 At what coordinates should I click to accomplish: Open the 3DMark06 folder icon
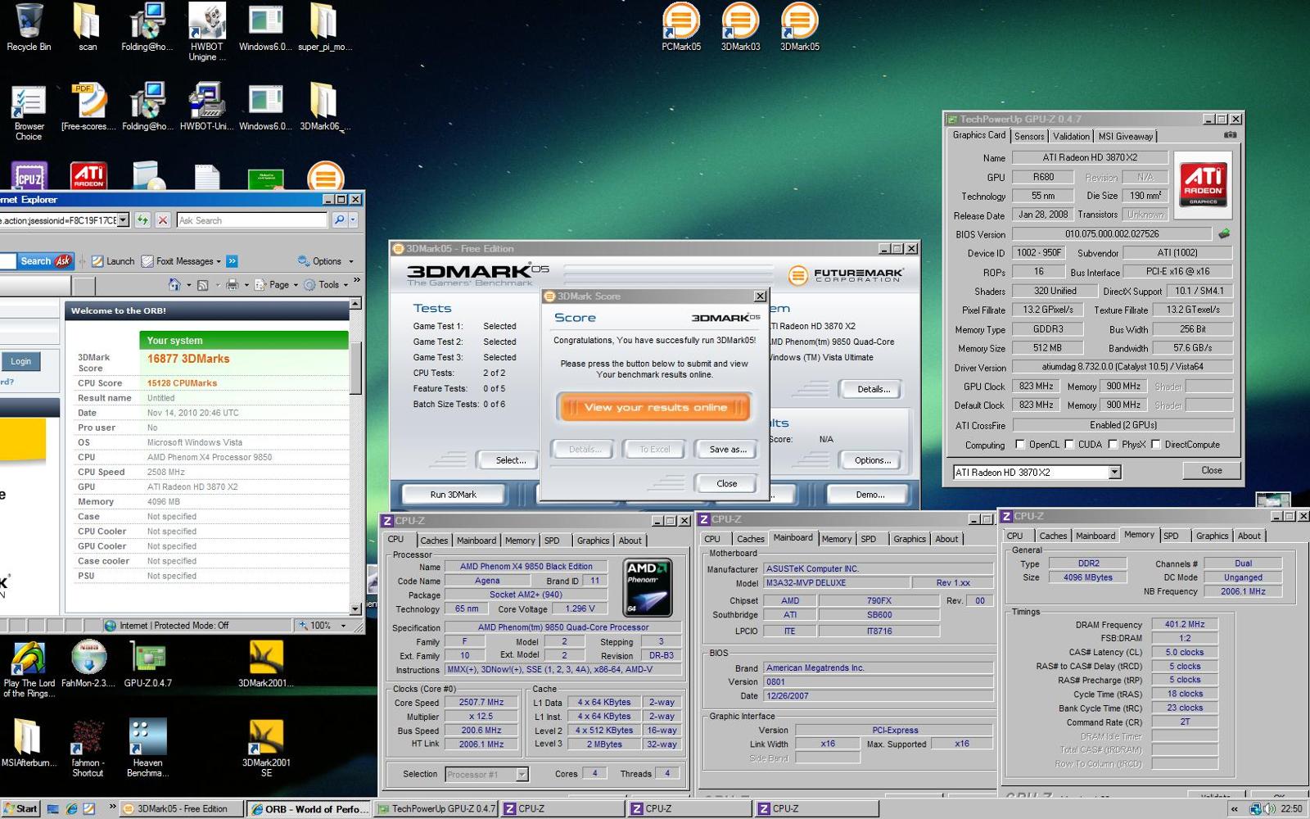[324, 107]
